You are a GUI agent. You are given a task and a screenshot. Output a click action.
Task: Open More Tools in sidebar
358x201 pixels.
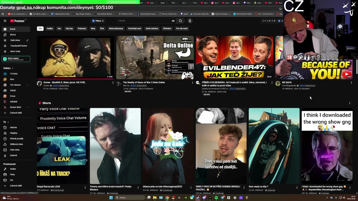[x=16, y=51]
